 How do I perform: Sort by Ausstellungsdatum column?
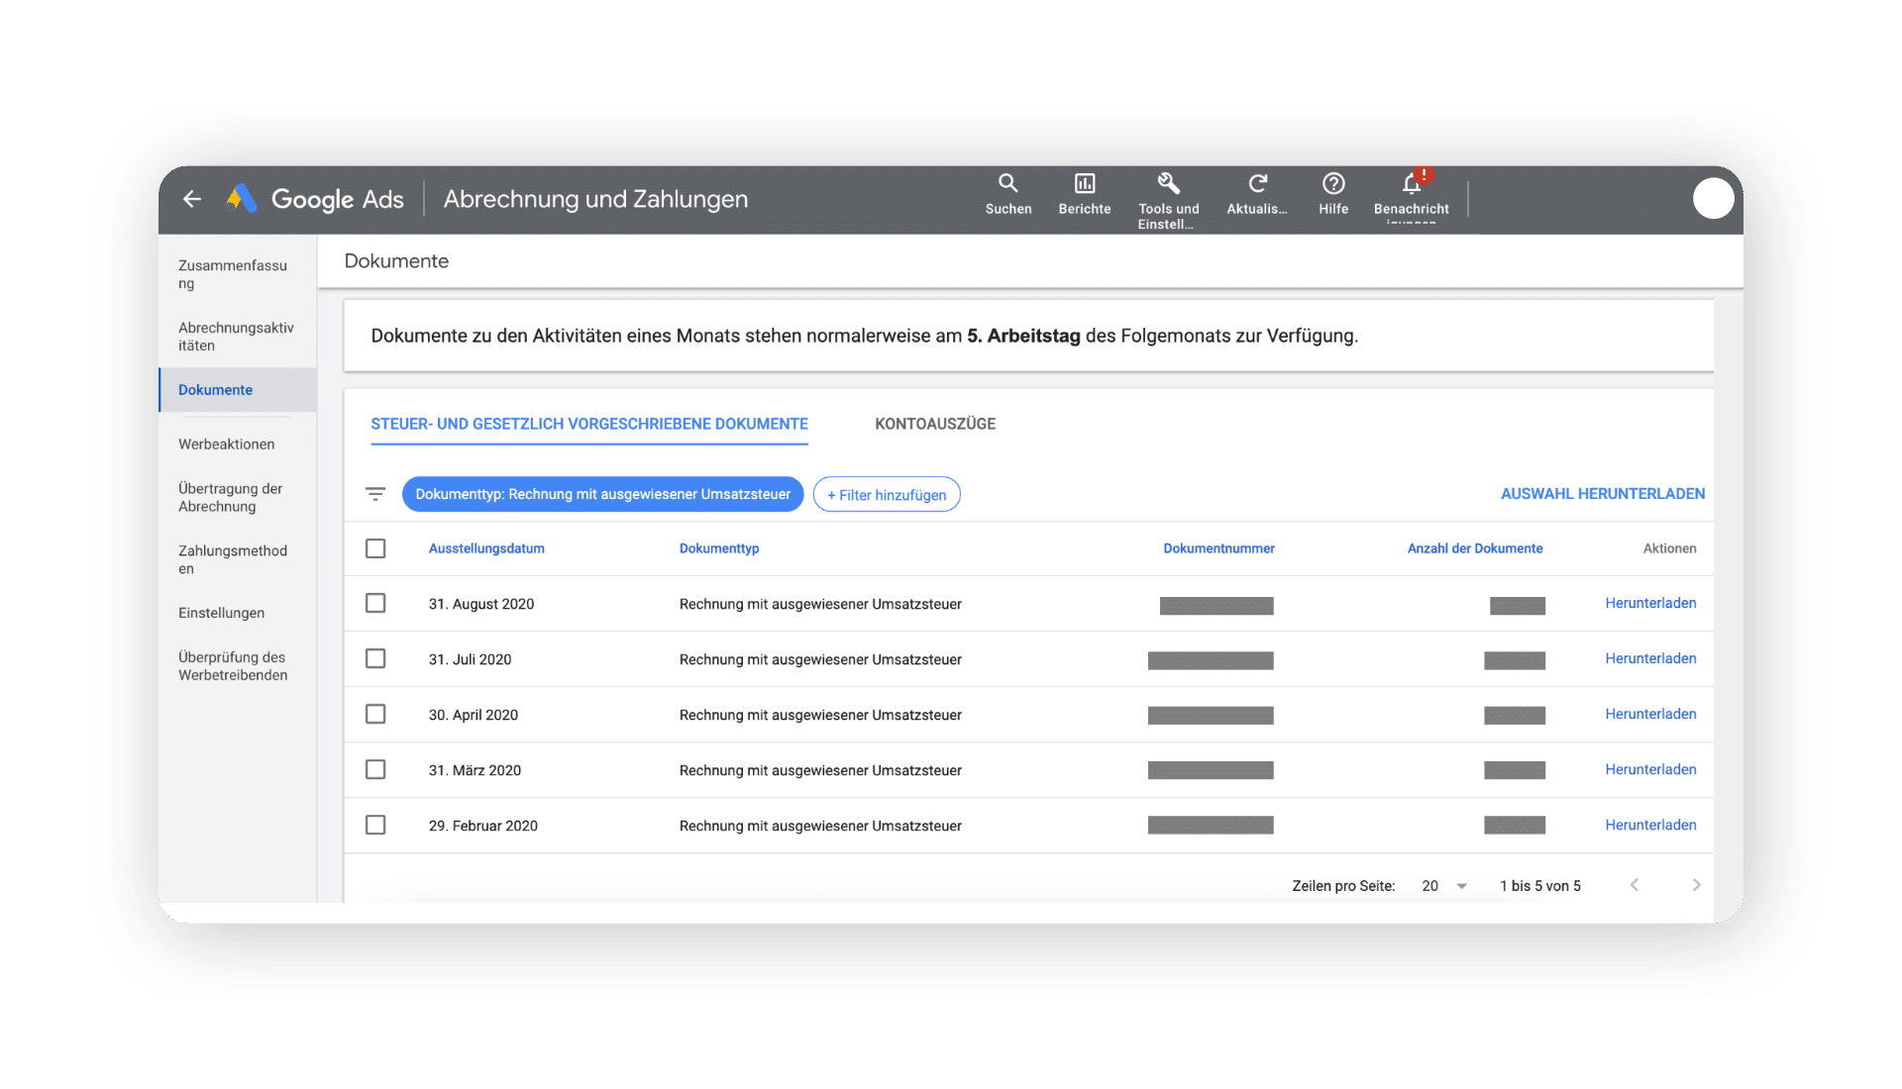[x=486, y=548]
